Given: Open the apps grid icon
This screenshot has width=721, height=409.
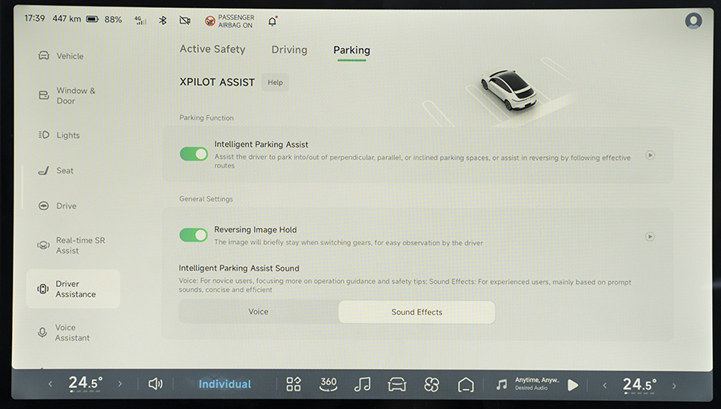Looking at the screenshot, I should (294, 384).
